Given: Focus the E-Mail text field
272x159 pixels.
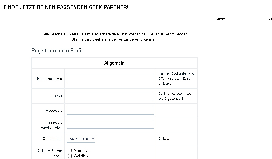Looking at the screenshot, I should (x=110, y=96).
